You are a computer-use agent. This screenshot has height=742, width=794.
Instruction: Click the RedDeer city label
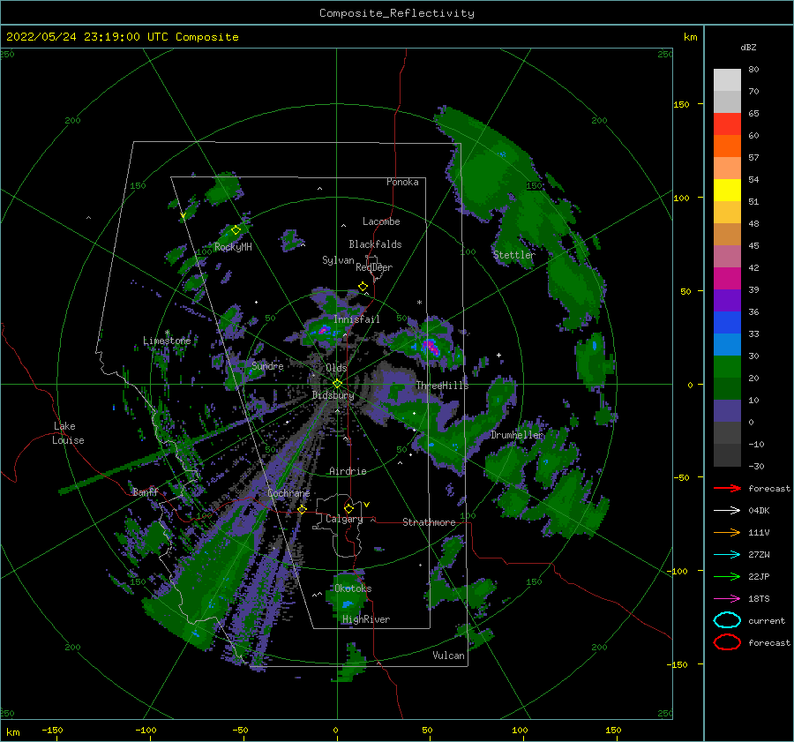(374, 267)
